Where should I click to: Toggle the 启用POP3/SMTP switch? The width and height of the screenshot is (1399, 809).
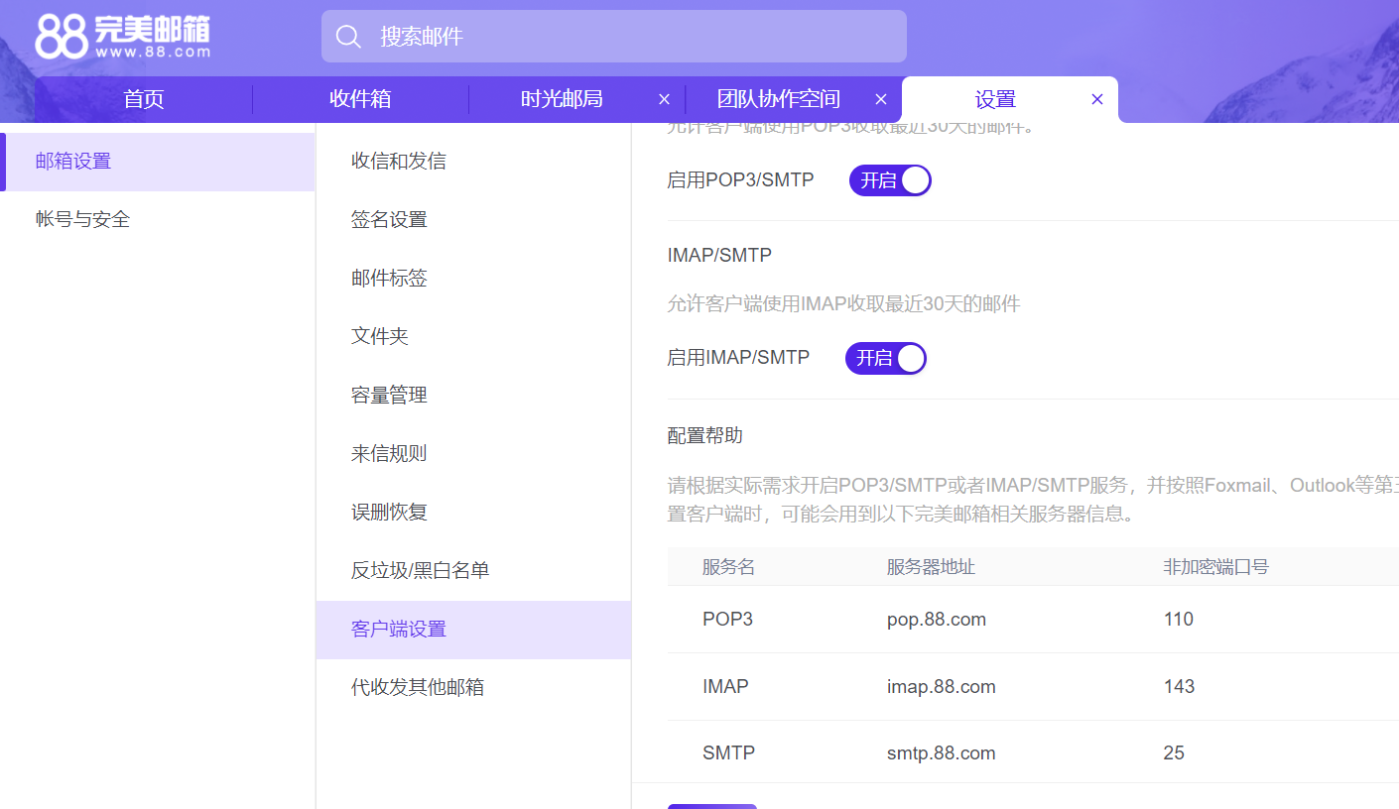(890, 180)
